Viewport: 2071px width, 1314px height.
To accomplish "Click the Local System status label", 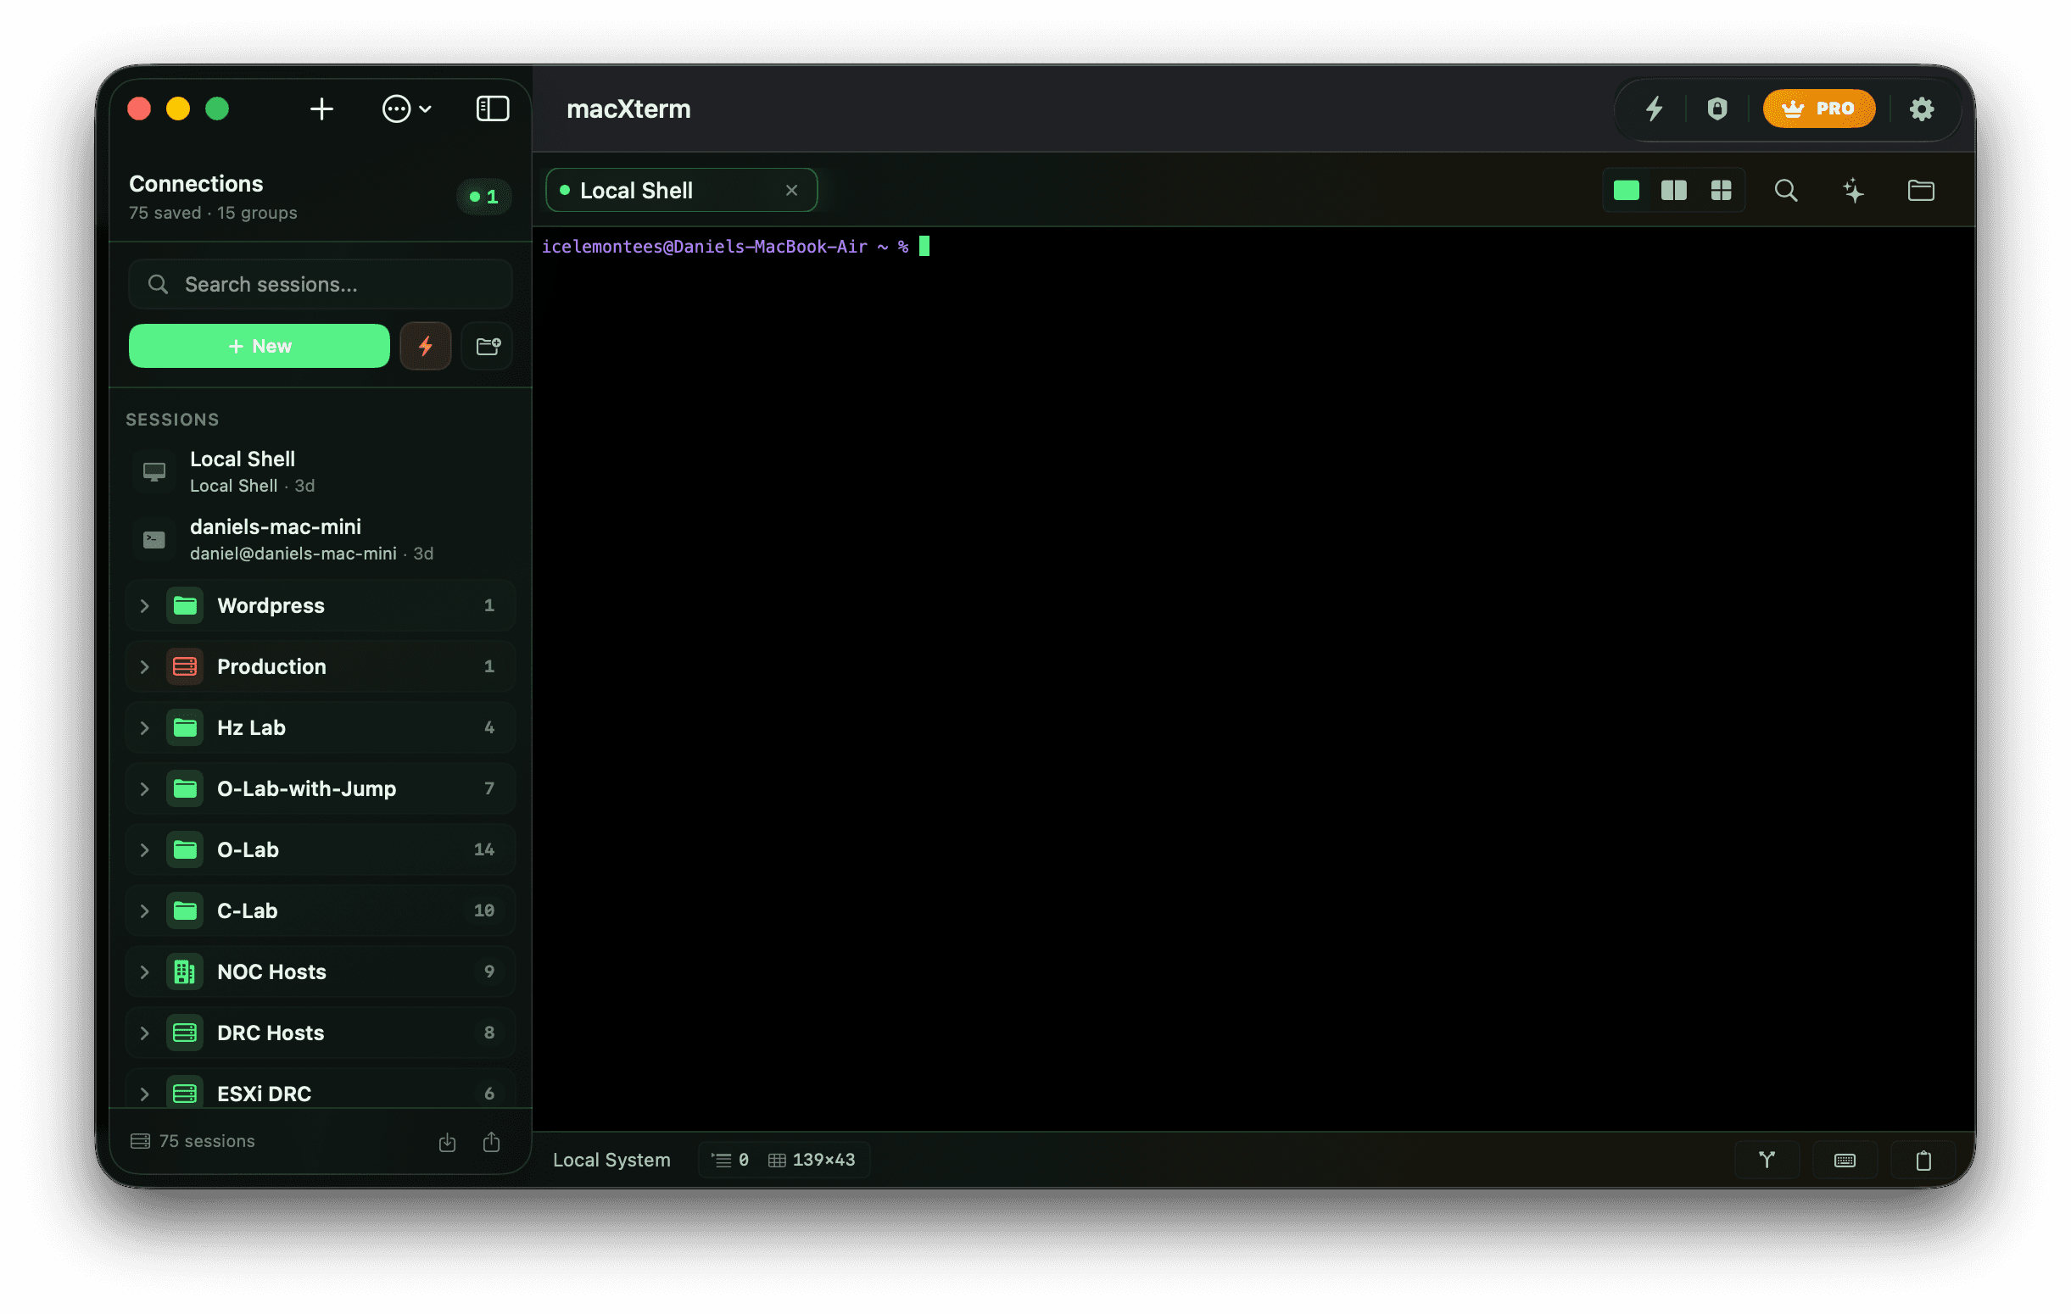I will [x=611, y=1160].
